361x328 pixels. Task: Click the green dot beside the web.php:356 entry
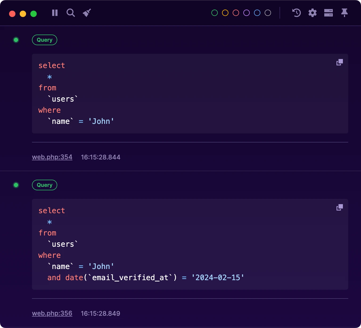(16, 185)
